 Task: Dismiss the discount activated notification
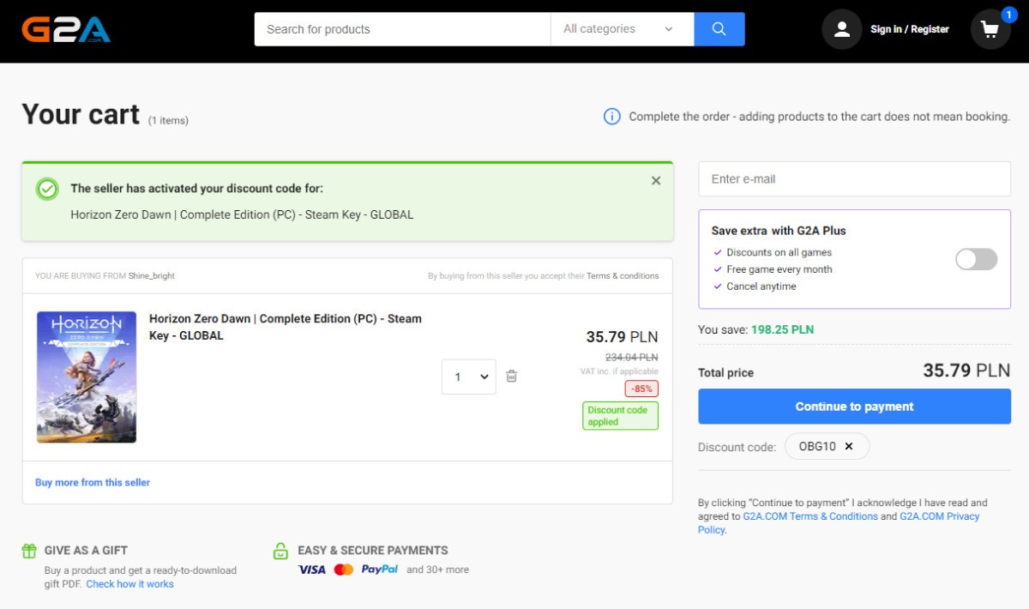pos(656,181)
